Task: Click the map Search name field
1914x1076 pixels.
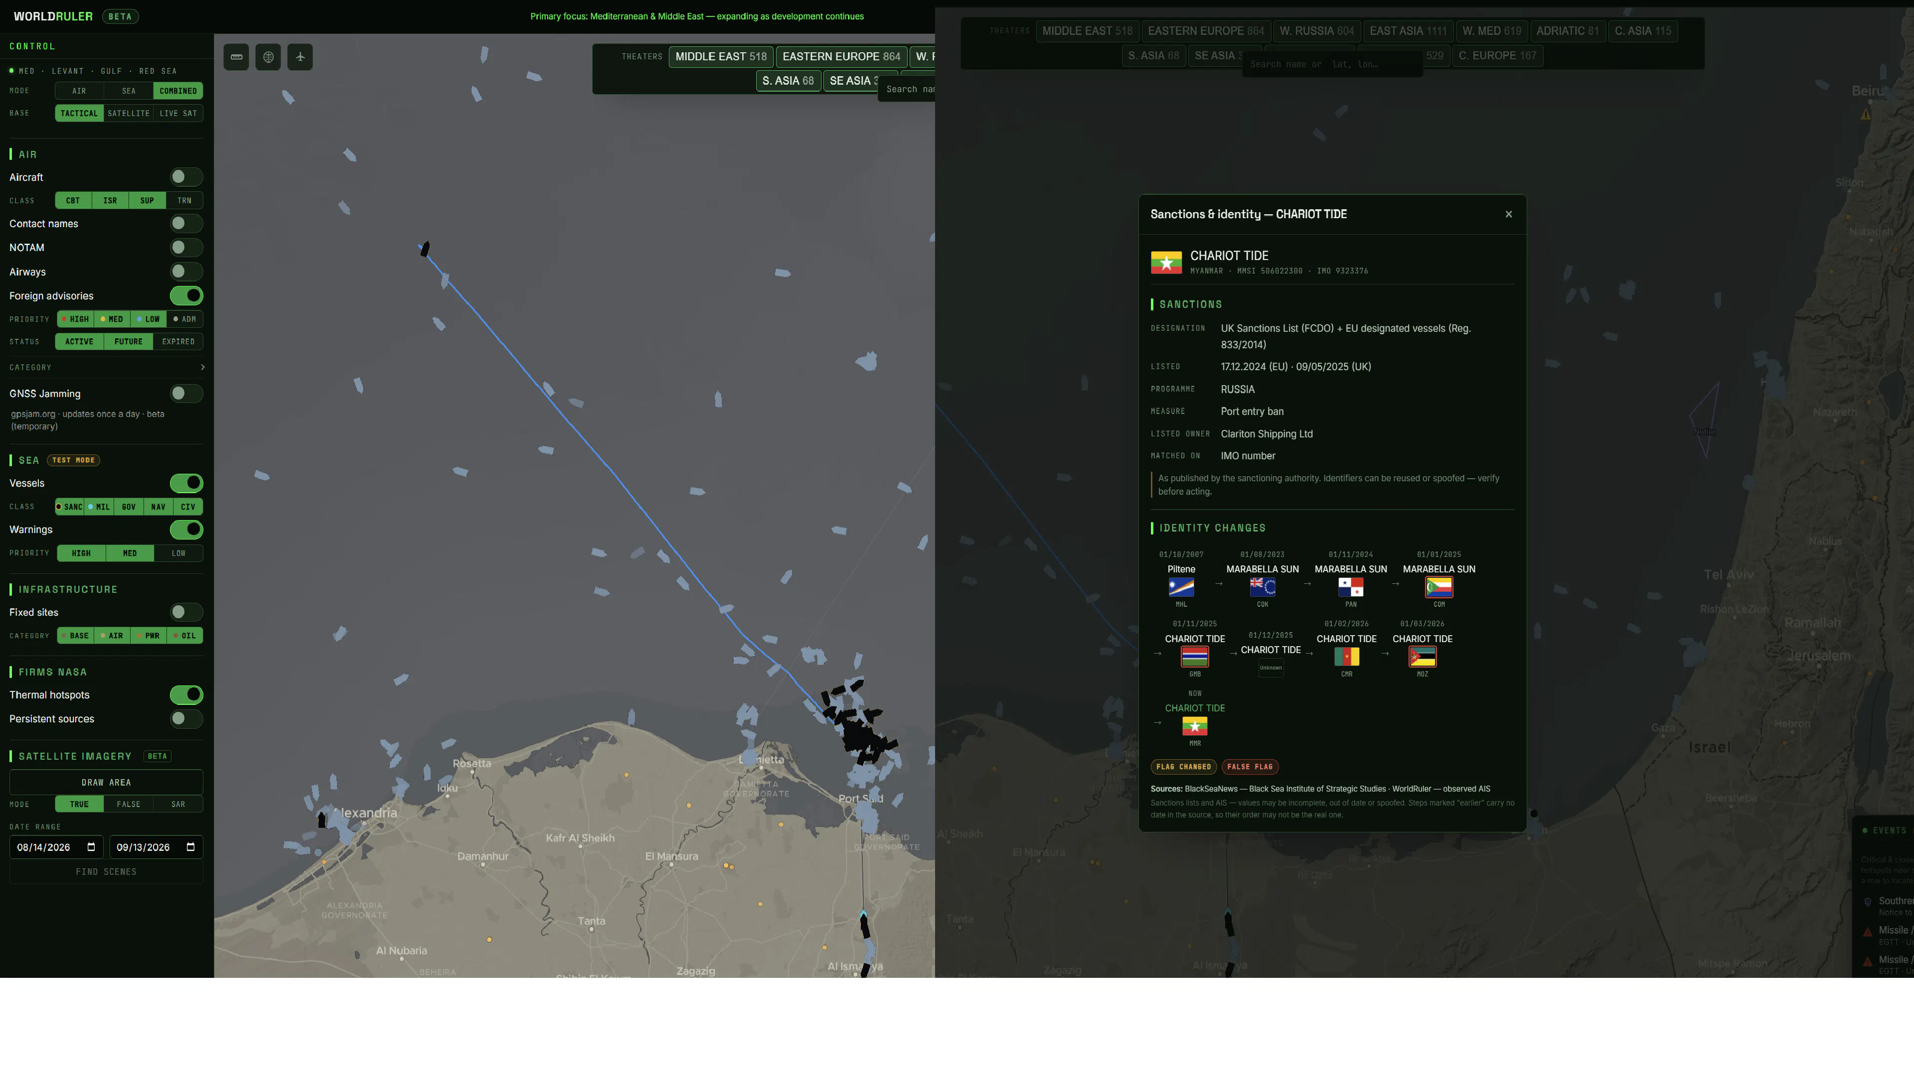Action: click(907, 89)
